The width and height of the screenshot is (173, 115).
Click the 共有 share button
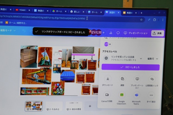(157, 33)
